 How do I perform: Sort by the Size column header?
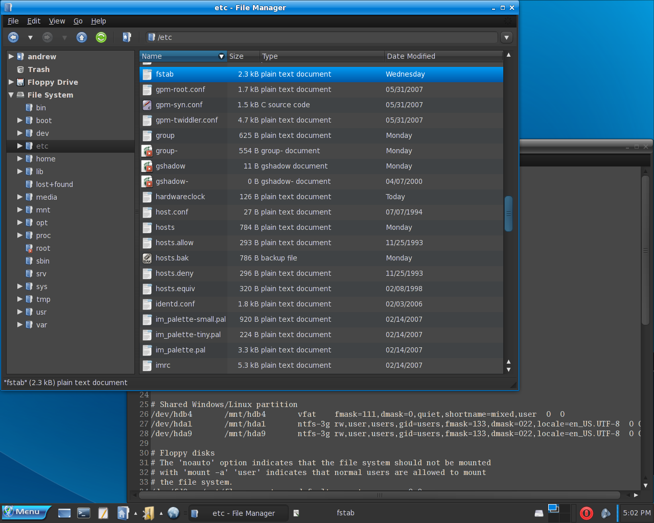(243, 56)
